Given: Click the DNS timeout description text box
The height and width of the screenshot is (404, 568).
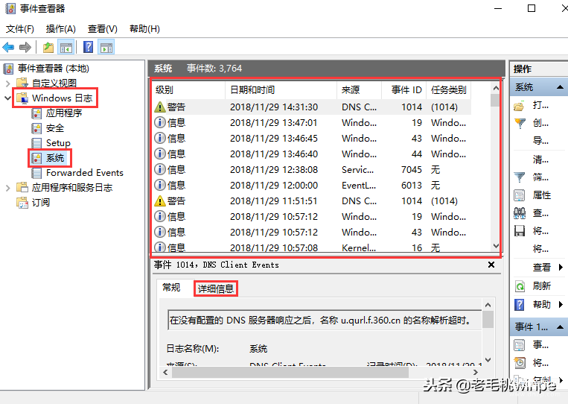Looking at the screenshot, I should pyautogui.click(x=325, y=321).
